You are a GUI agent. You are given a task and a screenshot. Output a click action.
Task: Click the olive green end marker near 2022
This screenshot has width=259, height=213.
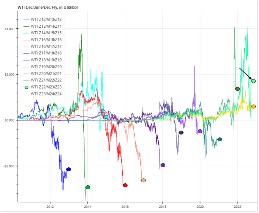coord(238,89)
